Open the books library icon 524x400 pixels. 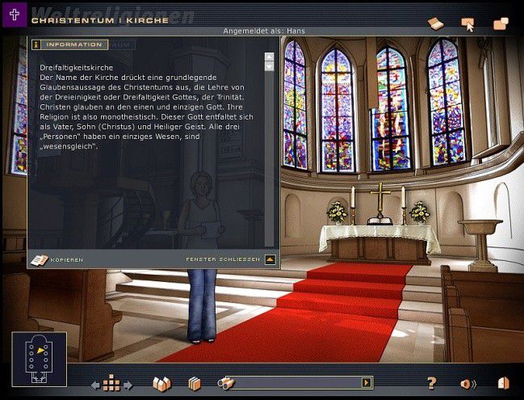(195, 384)
